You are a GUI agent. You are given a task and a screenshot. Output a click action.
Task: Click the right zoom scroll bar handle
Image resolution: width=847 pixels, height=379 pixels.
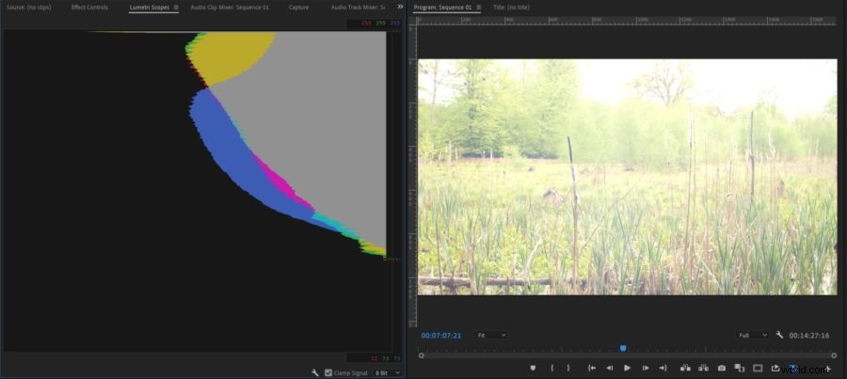834,355
